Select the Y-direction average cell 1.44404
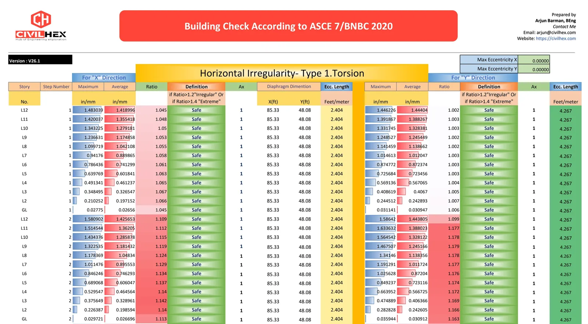The height and width of the screenshot is (324, 588). 412,110
